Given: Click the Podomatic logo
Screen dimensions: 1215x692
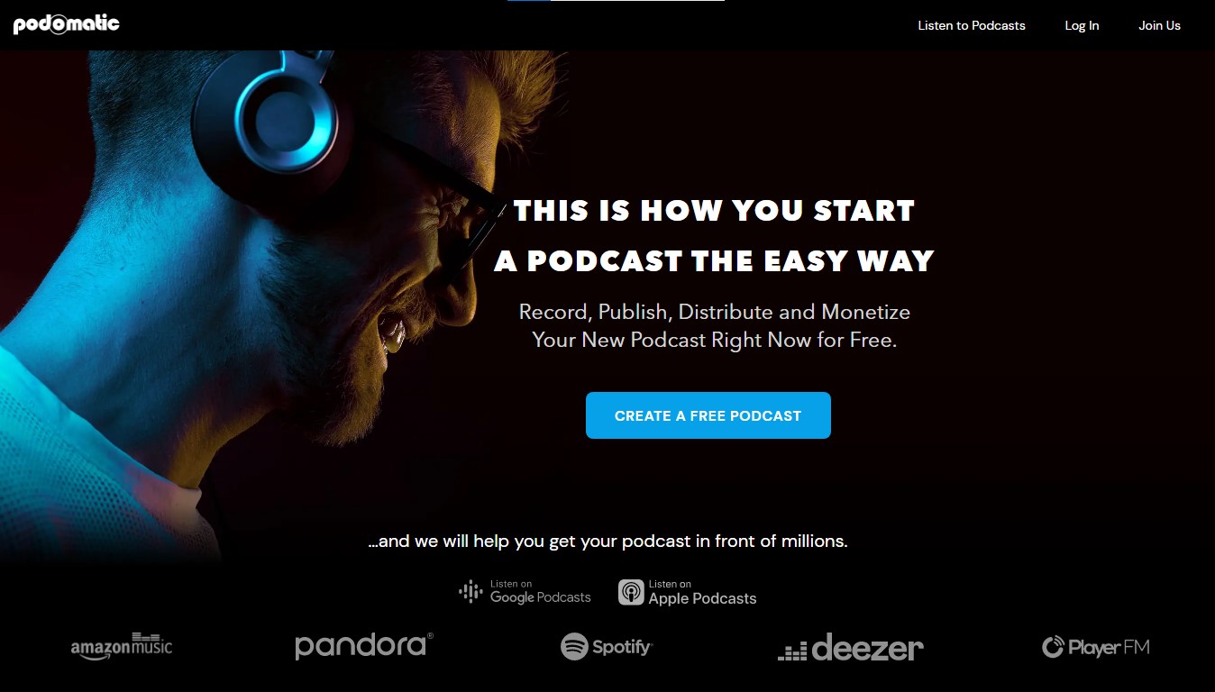Looking at the screenshot, I should [67, 24].
